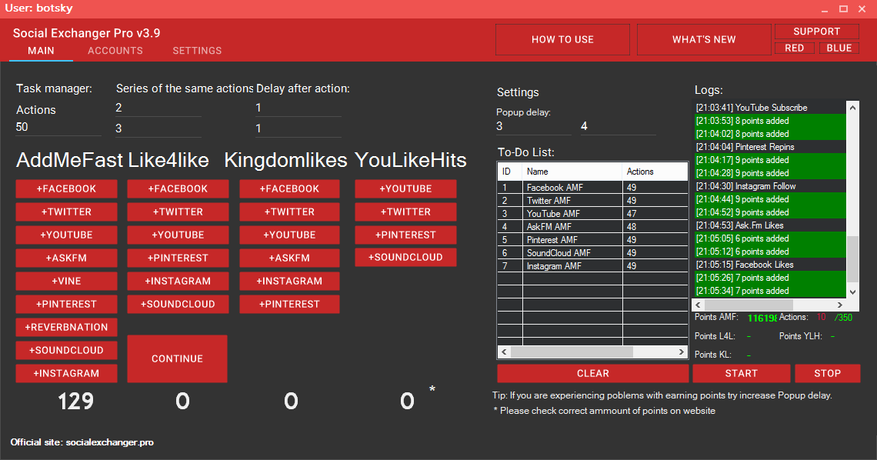Switch theme to BLUE
Viewport: 877px width, 460px height.
839,48
